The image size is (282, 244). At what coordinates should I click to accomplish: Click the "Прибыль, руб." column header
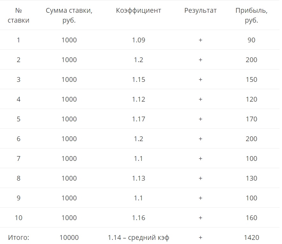tap(251, 15)
